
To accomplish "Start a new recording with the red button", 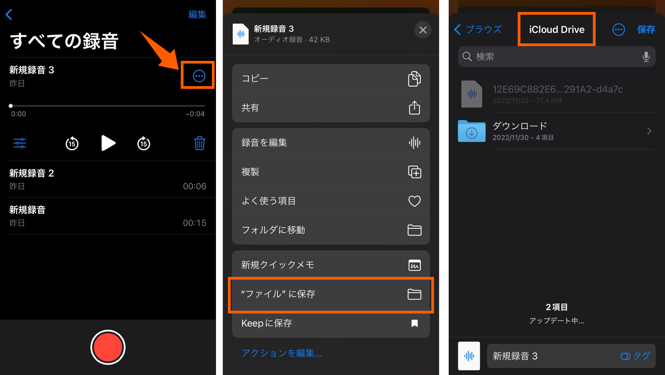I will click(x=108, y=347).
